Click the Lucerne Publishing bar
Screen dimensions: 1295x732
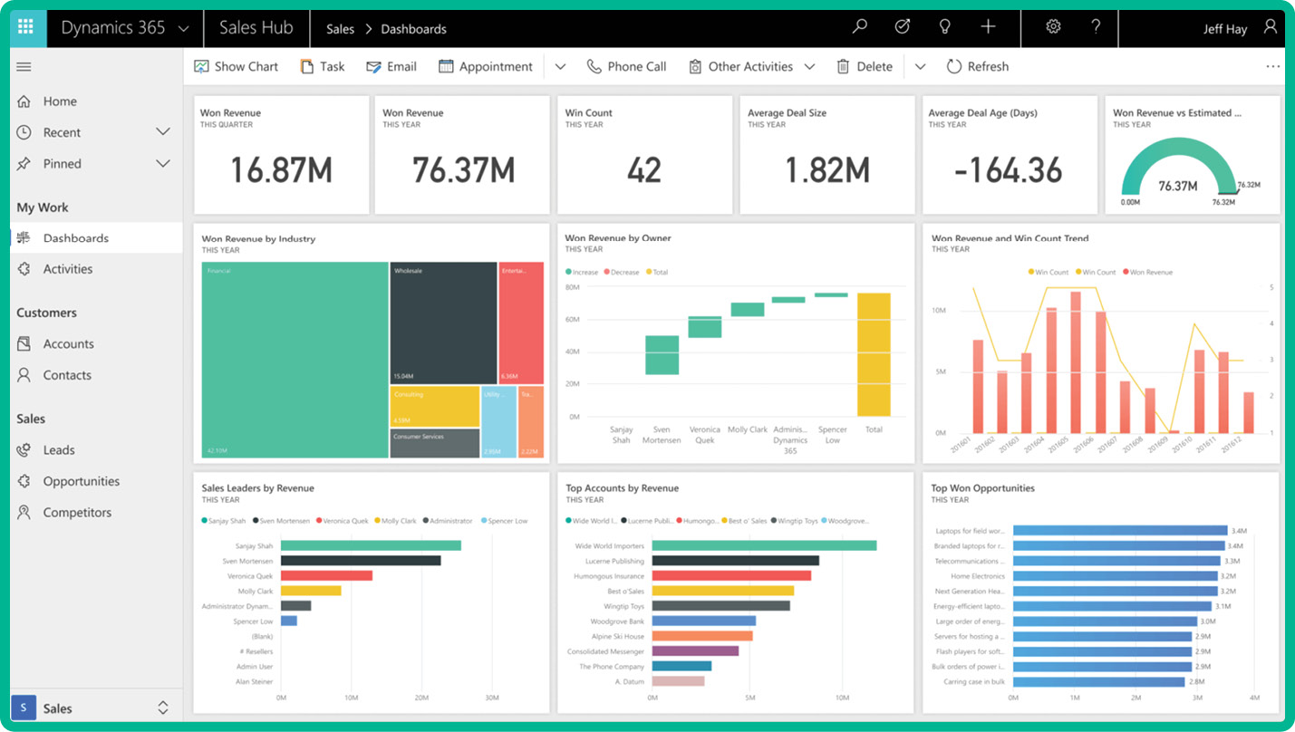coord(735,561)
